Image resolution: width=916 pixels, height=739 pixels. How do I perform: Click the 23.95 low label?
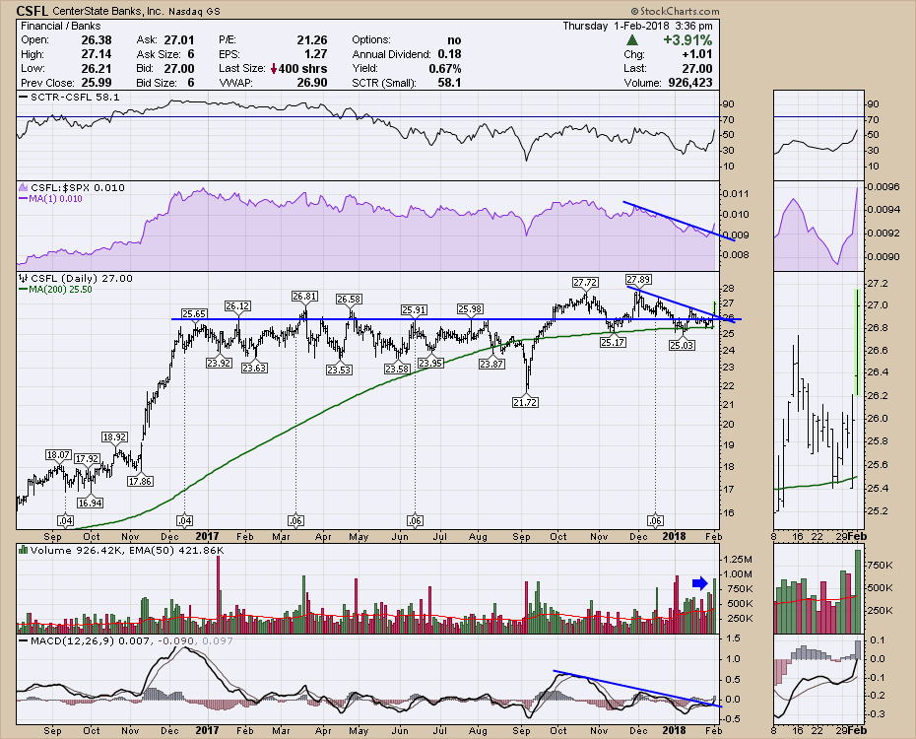coord(430,363)
